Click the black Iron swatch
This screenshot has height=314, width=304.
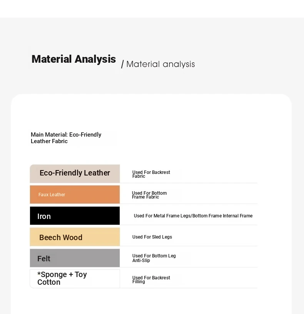75,215
